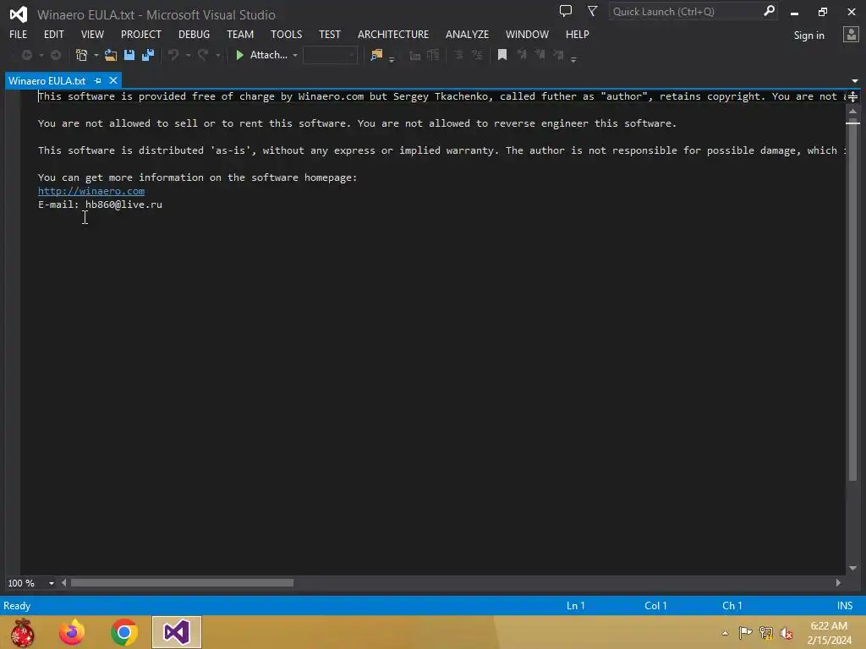The width and height of the screenshot is (866, 649).
Task: Click the Navigate Backward arrow icon
Action: coord(26,55)
